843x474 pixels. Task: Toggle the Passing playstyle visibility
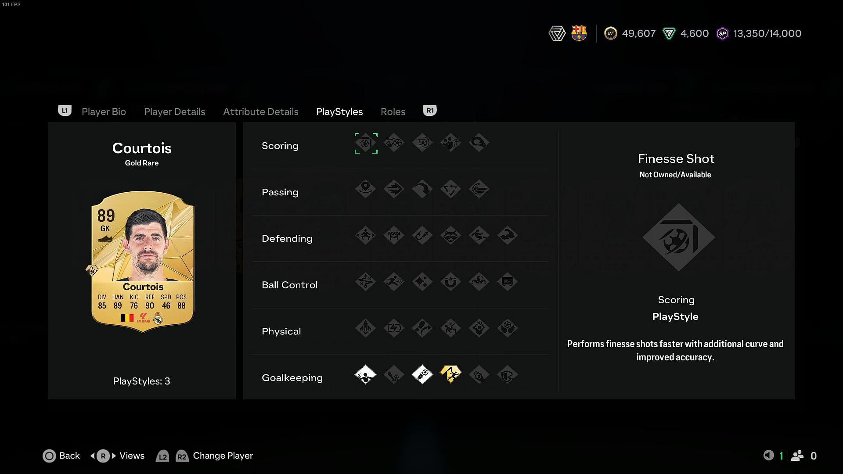coord(280,191)
